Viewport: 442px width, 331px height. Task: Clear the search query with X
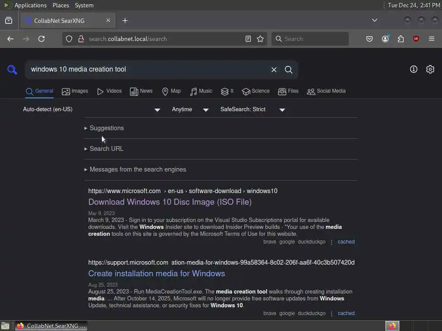(x=274, y=69)
